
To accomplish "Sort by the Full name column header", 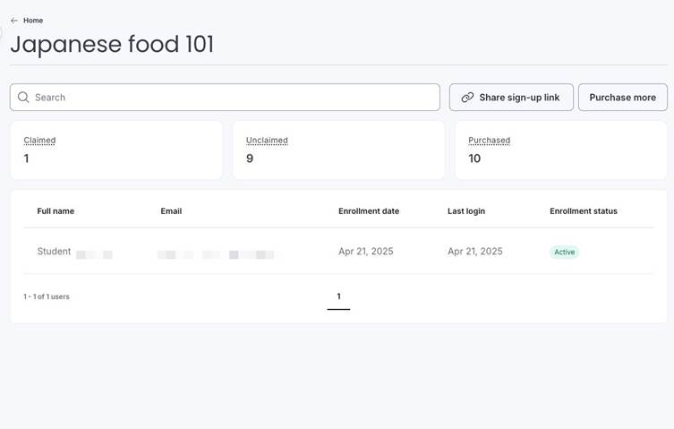I will (x=55, y=211).
